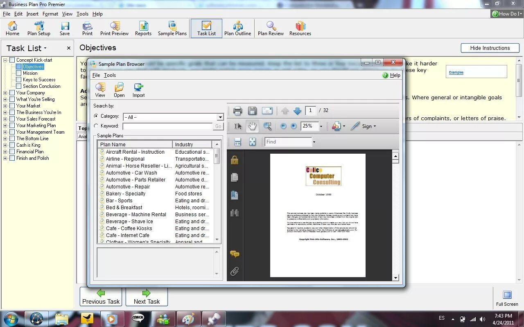
Task: Open Plan Review tool
Action: tap(271, 29)
